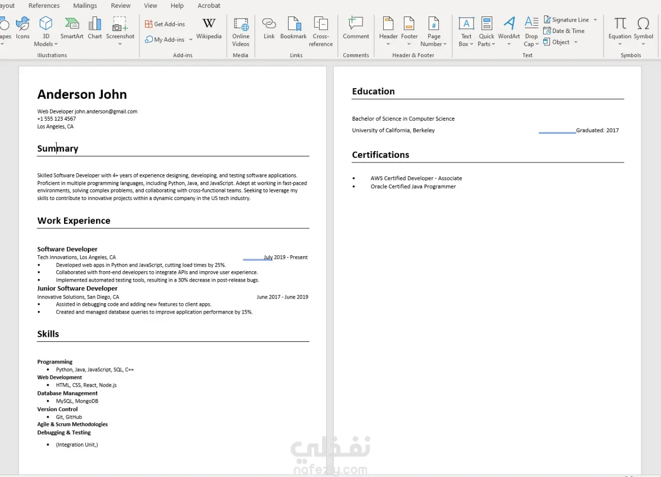Insert Online Videos

point(241,32)
